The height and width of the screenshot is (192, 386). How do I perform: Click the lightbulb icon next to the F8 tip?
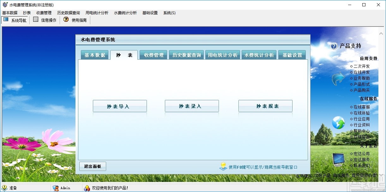pyautogui.click(x=223, y=166)
